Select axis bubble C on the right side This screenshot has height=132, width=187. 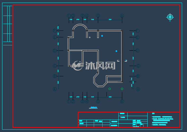pyautogui.click(x=138, y=66)
